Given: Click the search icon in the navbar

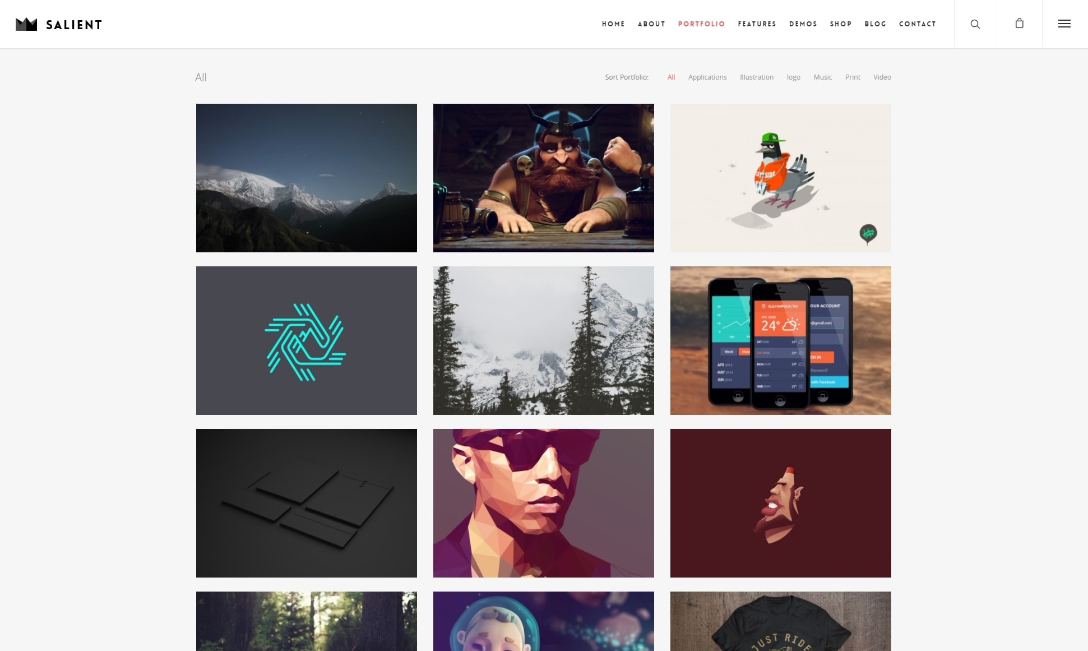Looking at the screenshot, I should click(976, 23).
